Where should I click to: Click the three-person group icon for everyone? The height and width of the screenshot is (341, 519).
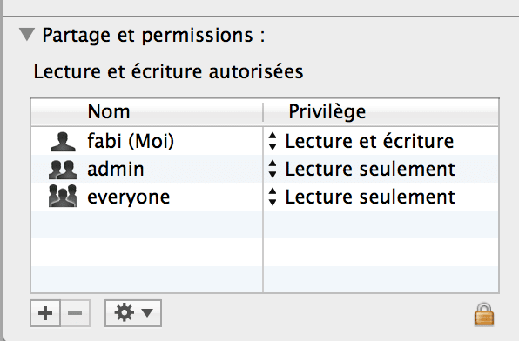[x=63, y=197]
